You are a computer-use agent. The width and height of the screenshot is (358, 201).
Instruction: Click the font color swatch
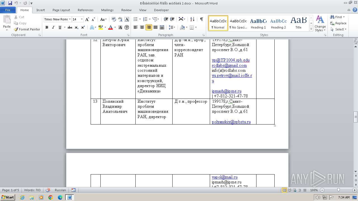[x=110, y=27]
